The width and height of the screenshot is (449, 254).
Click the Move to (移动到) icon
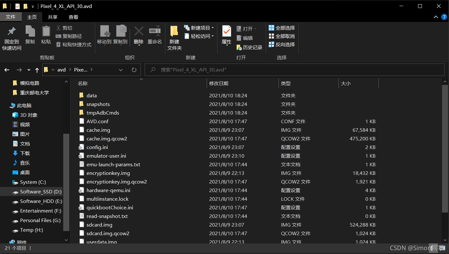pyautogui.click(x=104, y=31)
